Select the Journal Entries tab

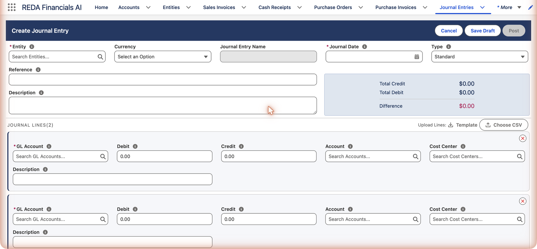[456, 7]
